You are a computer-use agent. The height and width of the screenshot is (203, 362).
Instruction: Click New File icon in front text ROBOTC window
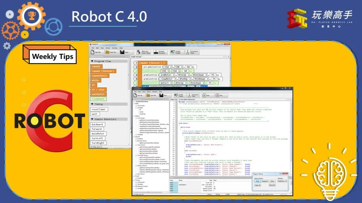point(135,95)
